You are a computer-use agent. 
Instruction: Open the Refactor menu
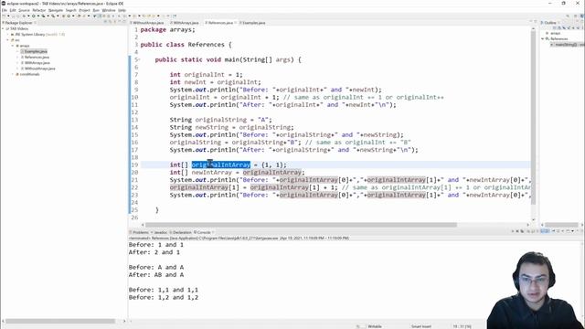38,10
